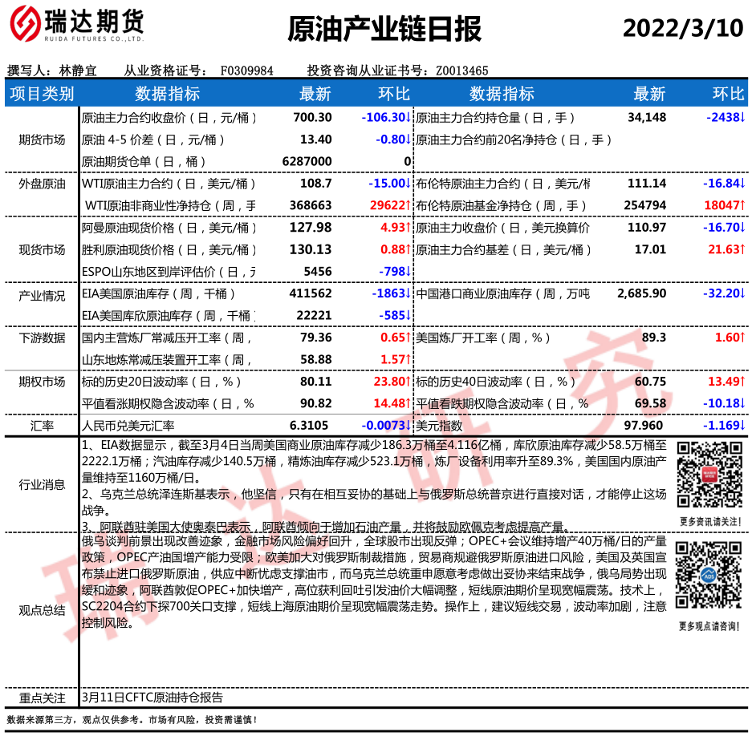Click the red up arrow after 23.80
Image resolution: width=752 pixels, height=736 pixels.
pyautogui.click(x=409, y=382)
